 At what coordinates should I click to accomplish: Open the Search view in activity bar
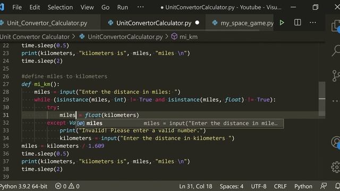pos(336,51)
